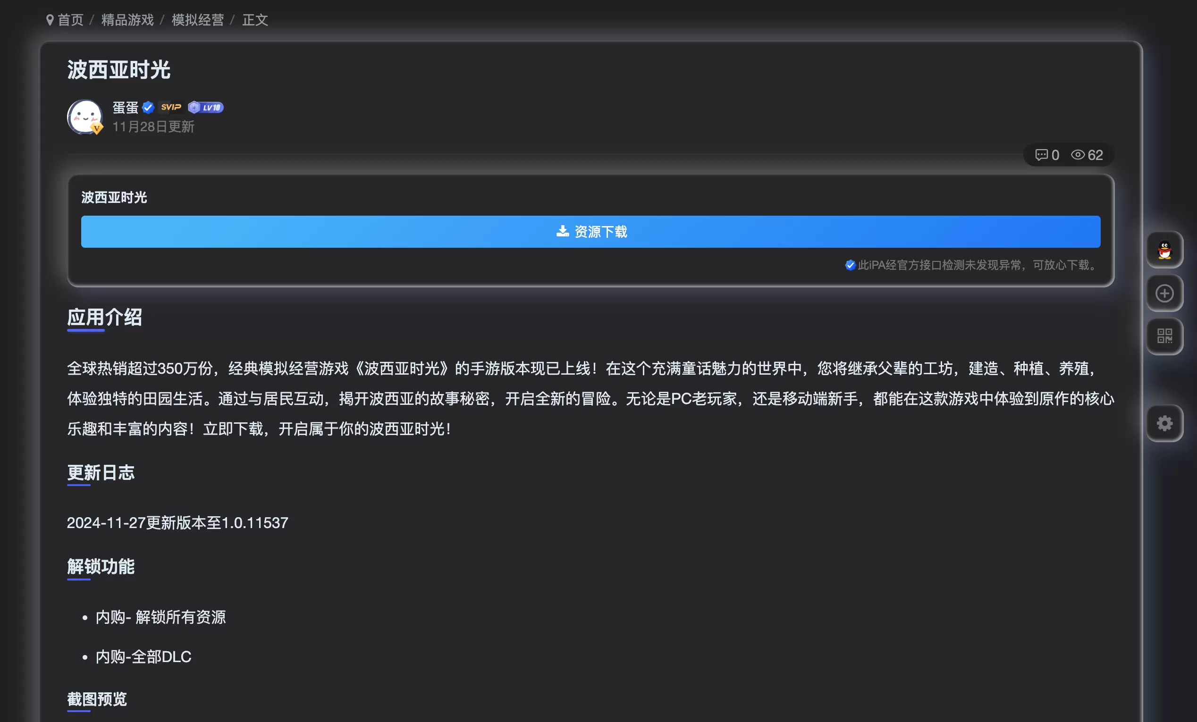This screenshot has width=1197, height=722.
Task: Open 模拟经营 category breadcrumb
Action: click(x=198, y=20)
